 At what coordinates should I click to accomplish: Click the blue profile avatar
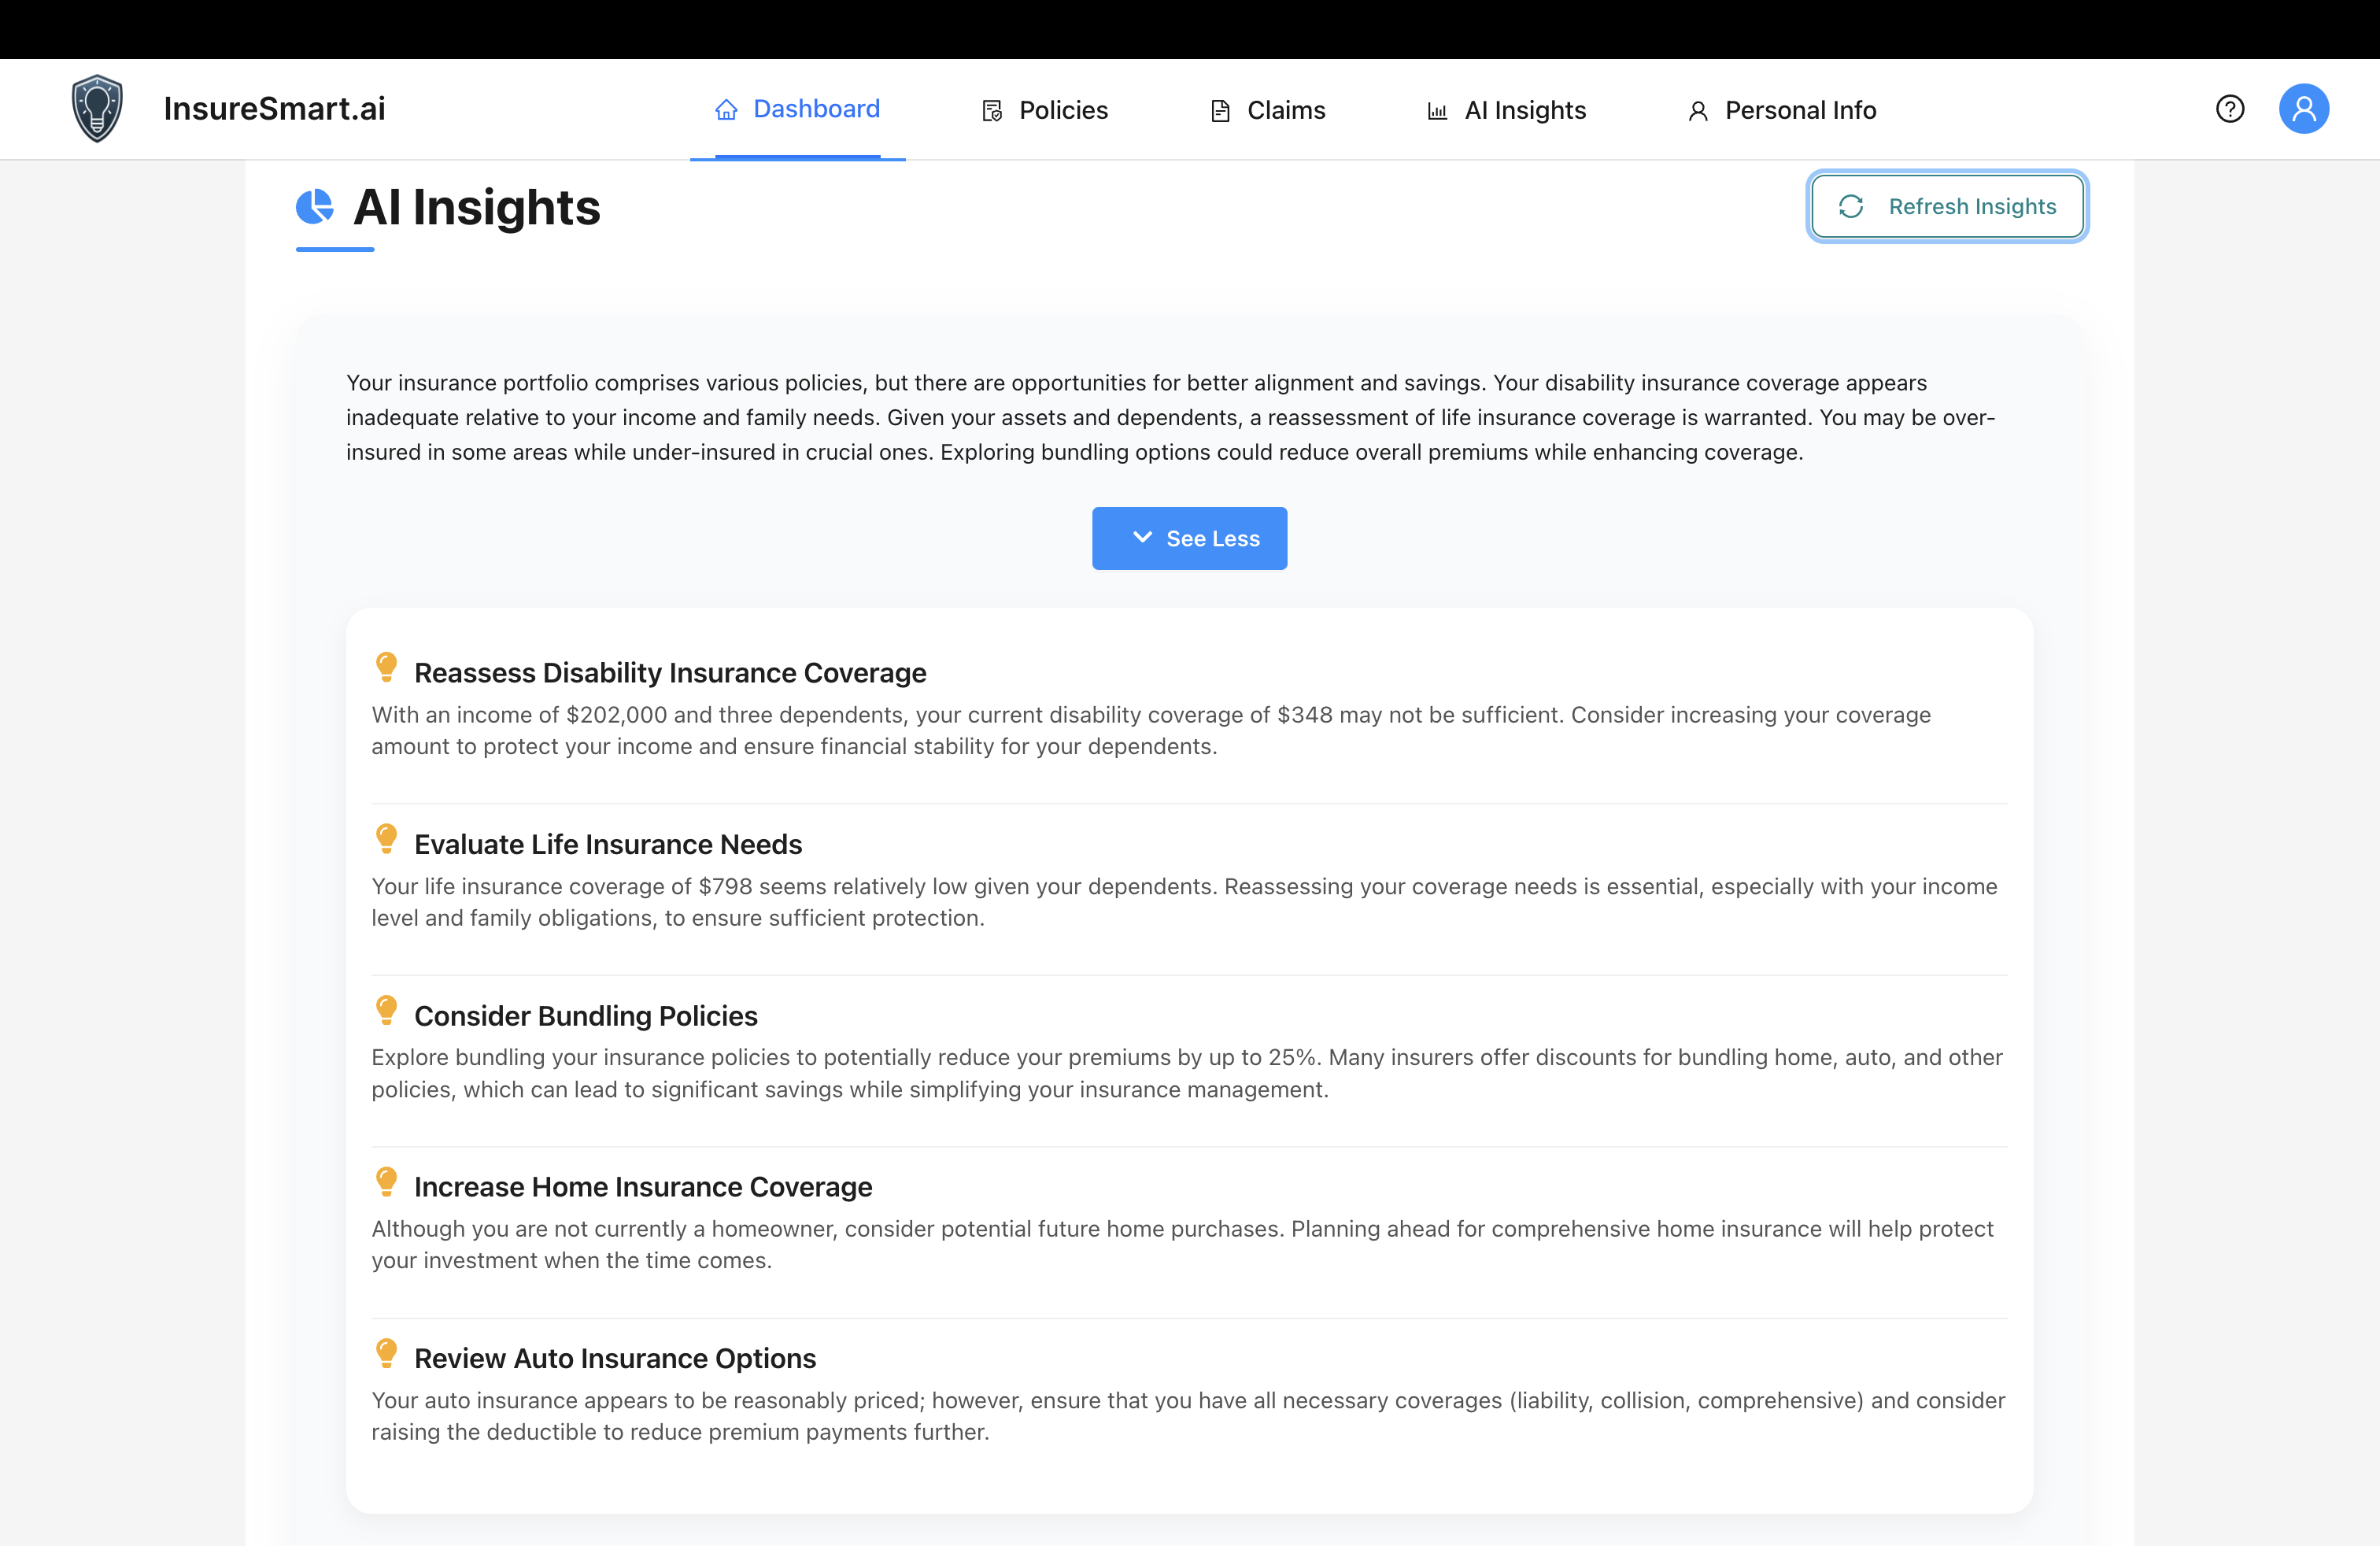click(x=2304, y=108)
